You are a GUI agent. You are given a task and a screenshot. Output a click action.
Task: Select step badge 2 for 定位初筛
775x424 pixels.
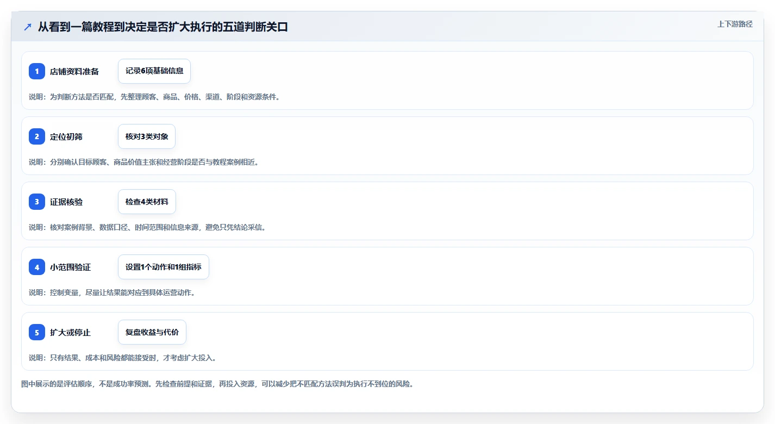(x=37, y=136)
